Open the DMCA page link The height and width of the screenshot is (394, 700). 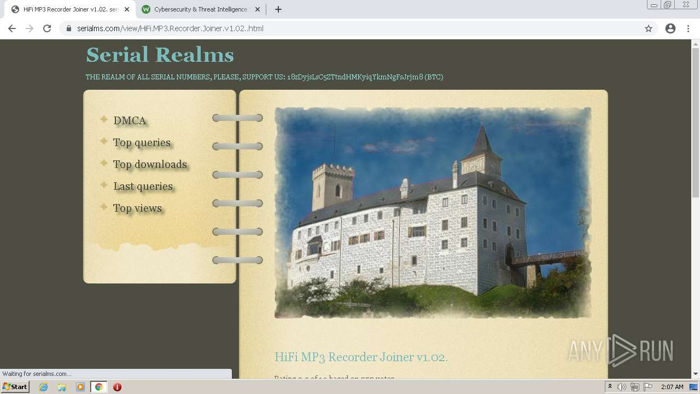point(130,120)
